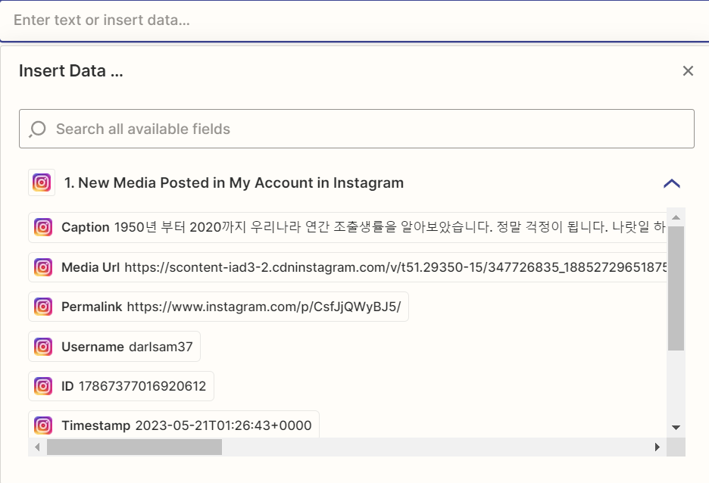The height and width of the screenshot is (483, 709).
Task: Click the horizontal scrollbar thumb
Action: coord(134,447)
